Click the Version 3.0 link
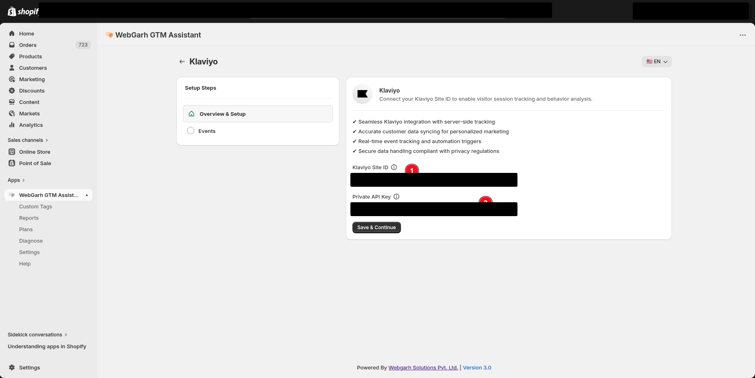 (477, 367)
